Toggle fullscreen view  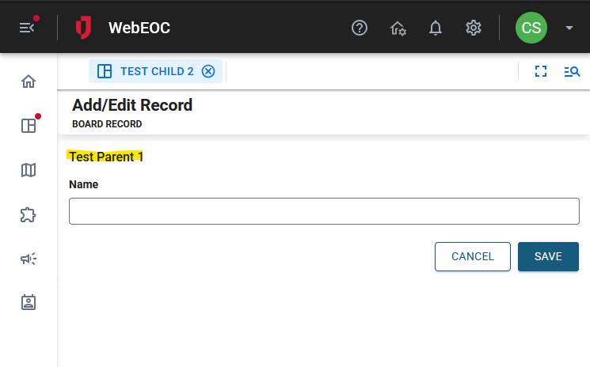[541, 71]
